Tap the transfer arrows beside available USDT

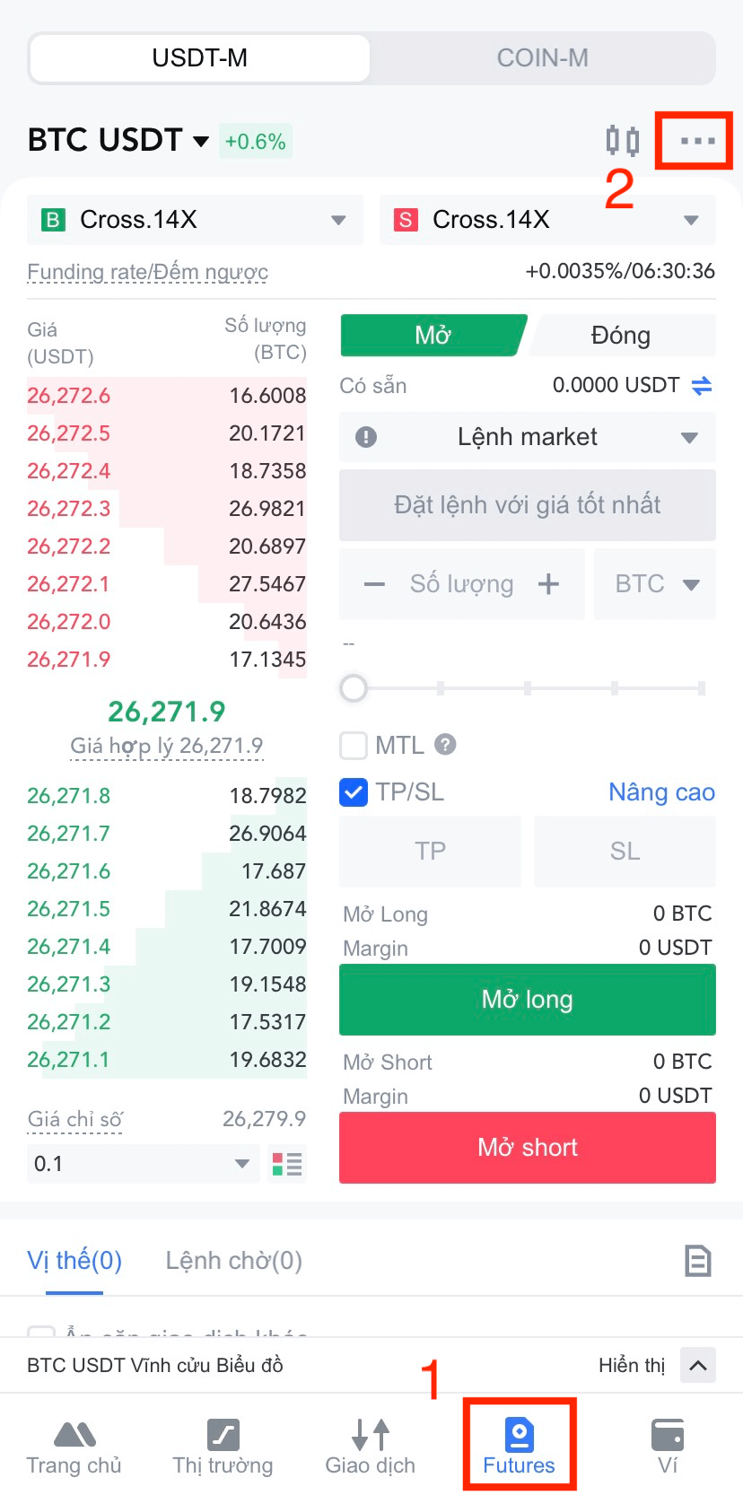(x=702, y=386)
